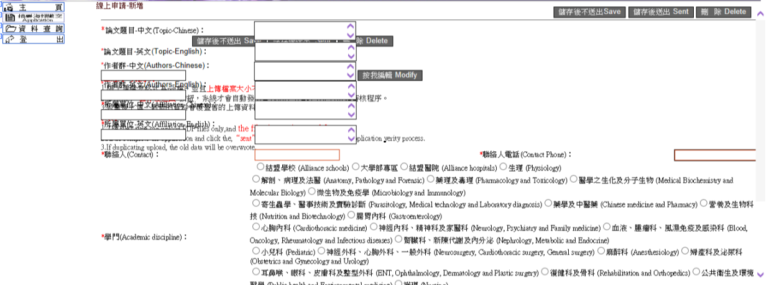Choose Pharmacology and Toxicology radio button
The width and height of the screenshot is (769, 285).
pyautogui.click(x=430, y=179)
